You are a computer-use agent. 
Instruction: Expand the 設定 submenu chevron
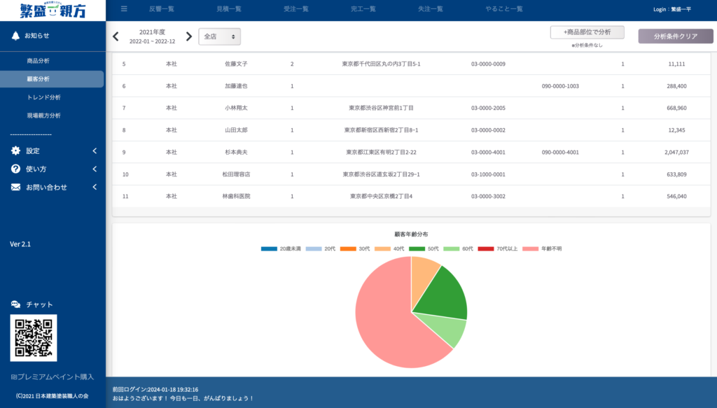[x=95, y=150]
